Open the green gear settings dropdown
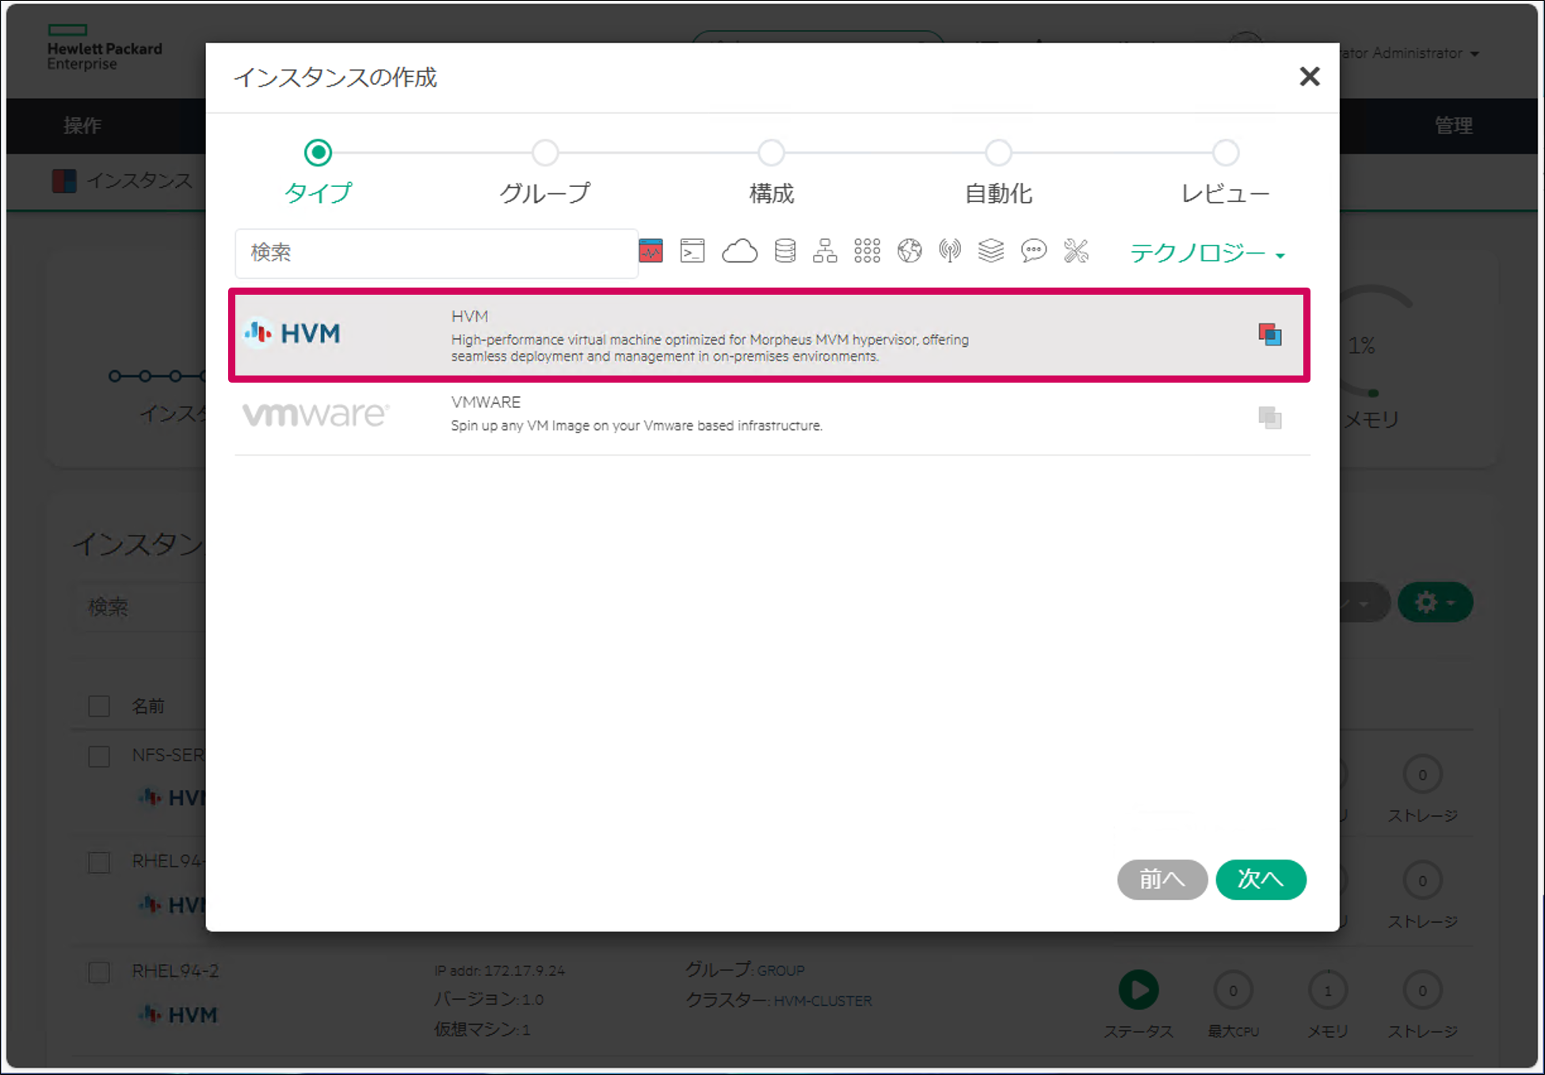Screen dimensions: 1545x1075 point(1435,602)
